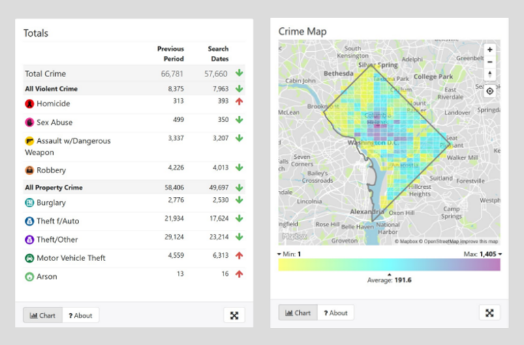The height and width of the screenshot is (345, 524).
Task: Click the Arson category icon
Action: [30, 277]
